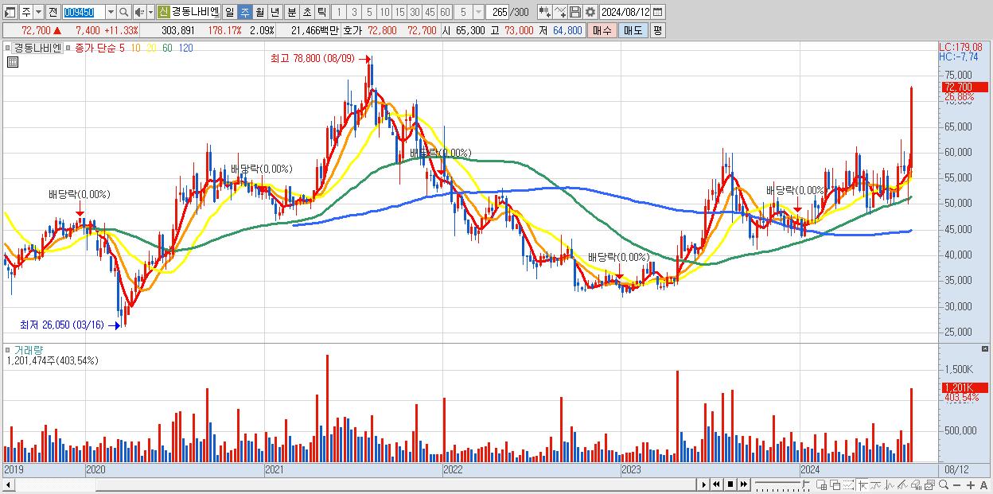Click the play forward playback button
Viewport: 993px width, 494px height.
point(703,484)
